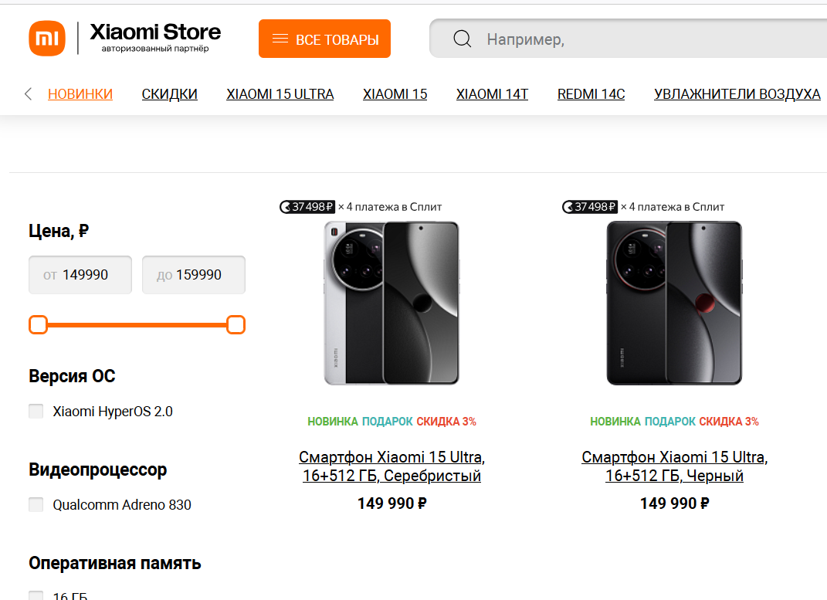Open the ВСЕ ТОВАРЫ catalog menu
Viewport: 827px width, 600px height.
coord(324,39)
